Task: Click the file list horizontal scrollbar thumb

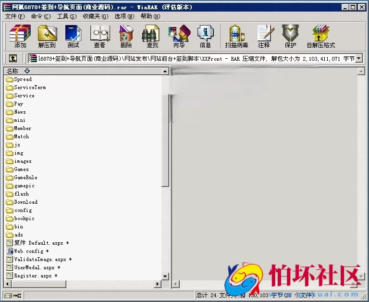Action: pos(38,284)
